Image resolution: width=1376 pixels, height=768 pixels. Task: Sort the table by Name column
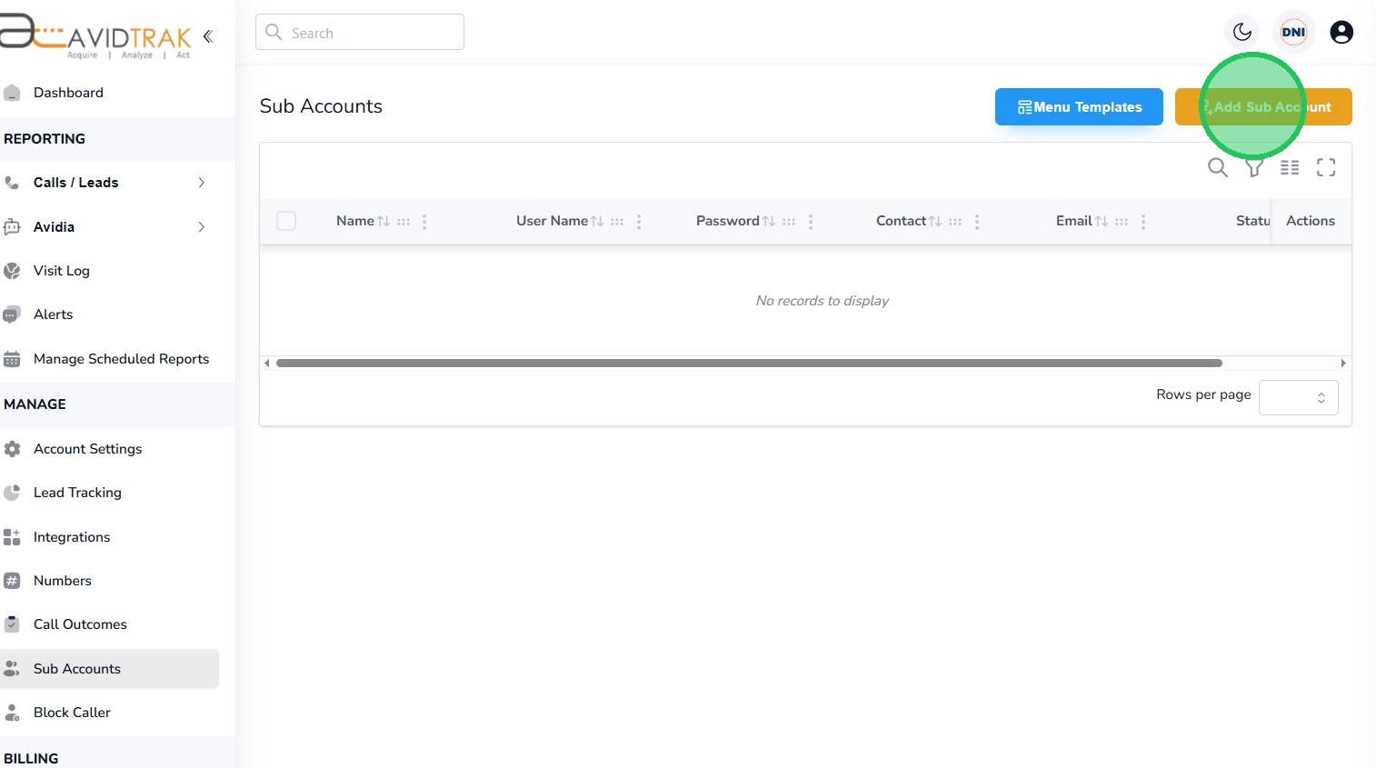384,221
